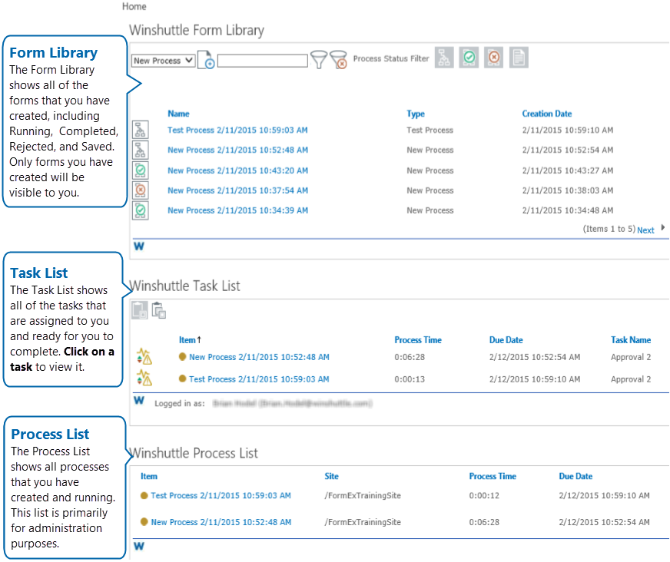Click the double clipboard icon in Task List toolbar
This screenshot has height=562, width=670.
[x=159, y=310]
